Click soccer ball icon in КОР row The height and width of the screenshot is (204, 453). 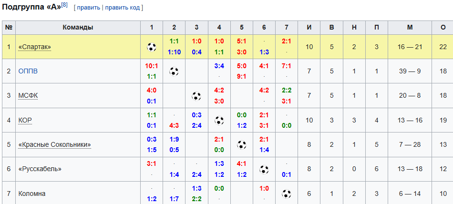(x=219, y=120)
